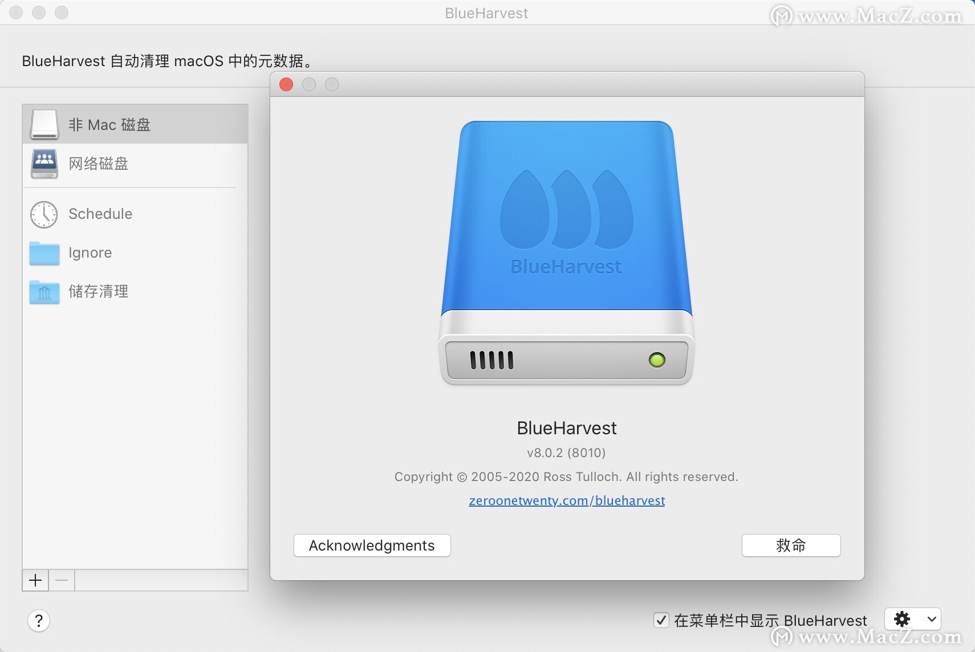975x652 pixels.
Task: Open help with the question mark button
Action: pos(39,621)
